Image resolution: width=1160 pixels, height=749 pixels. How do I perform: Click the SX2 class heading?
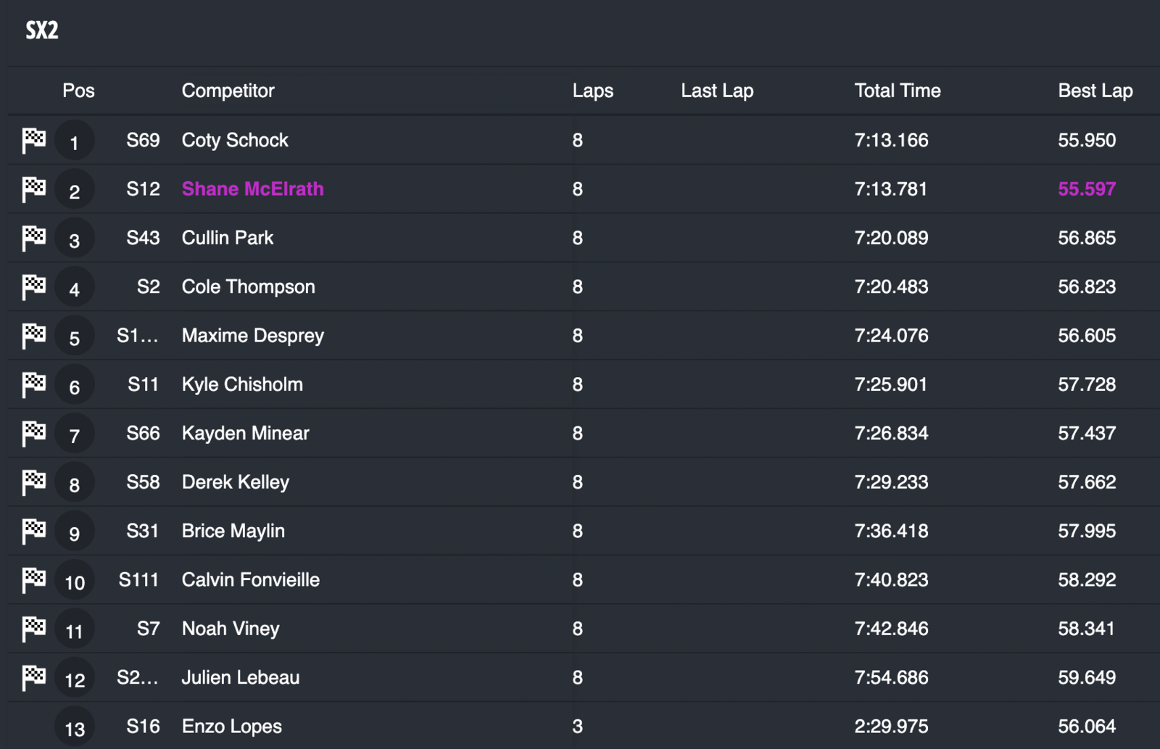click(x=42, y=30)
